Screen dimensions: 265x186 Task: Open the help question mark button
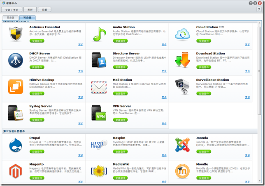[259, 9]
